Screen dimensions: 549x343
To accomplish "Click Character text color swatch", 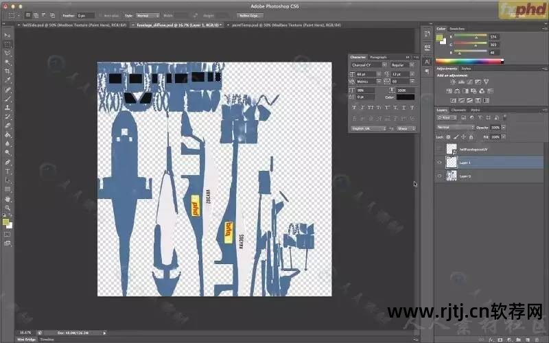I will [x=406, y=97].
